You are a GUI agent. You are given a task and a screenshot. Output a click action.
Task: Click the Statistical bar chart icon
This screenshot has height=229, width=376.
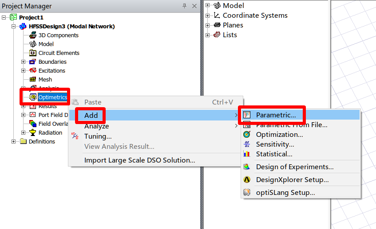[247, 154]
